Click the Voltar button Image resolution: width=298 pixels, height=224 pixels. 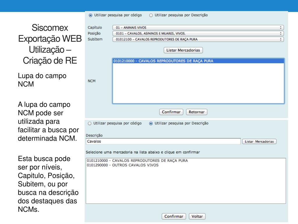(x=197, y=216)
